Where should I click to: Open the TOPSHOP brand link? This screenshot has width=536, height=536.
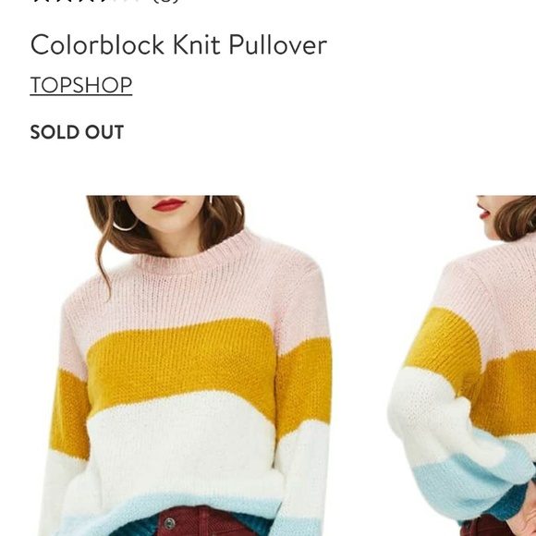81,85
